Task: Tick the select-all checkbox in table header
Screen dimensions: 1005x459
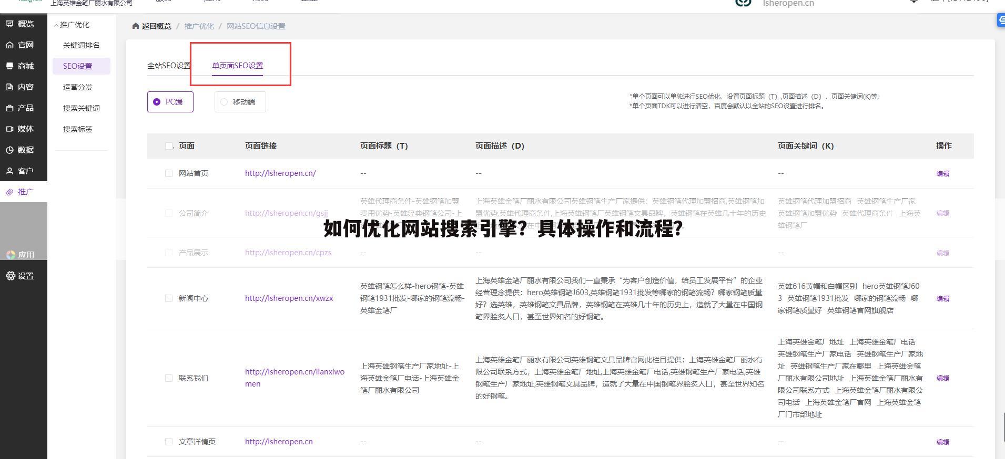Action: 169,146
